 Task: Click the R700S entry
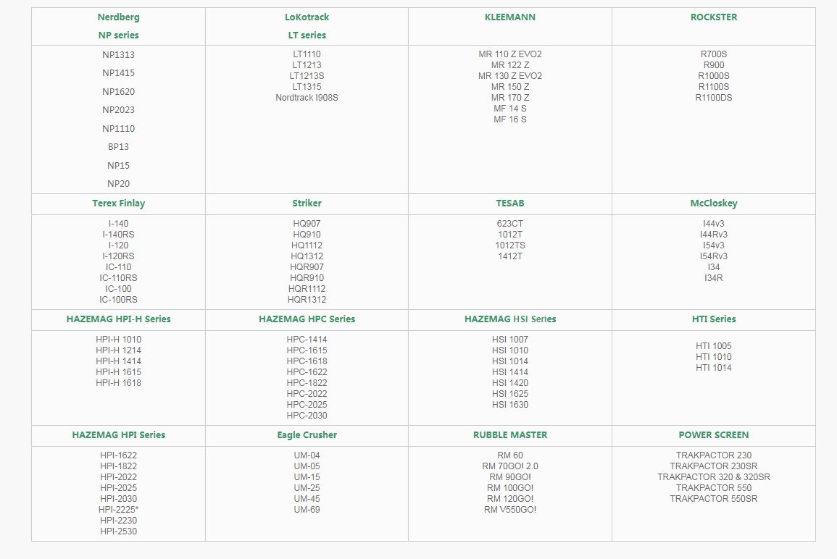click(x=714, y=54)
